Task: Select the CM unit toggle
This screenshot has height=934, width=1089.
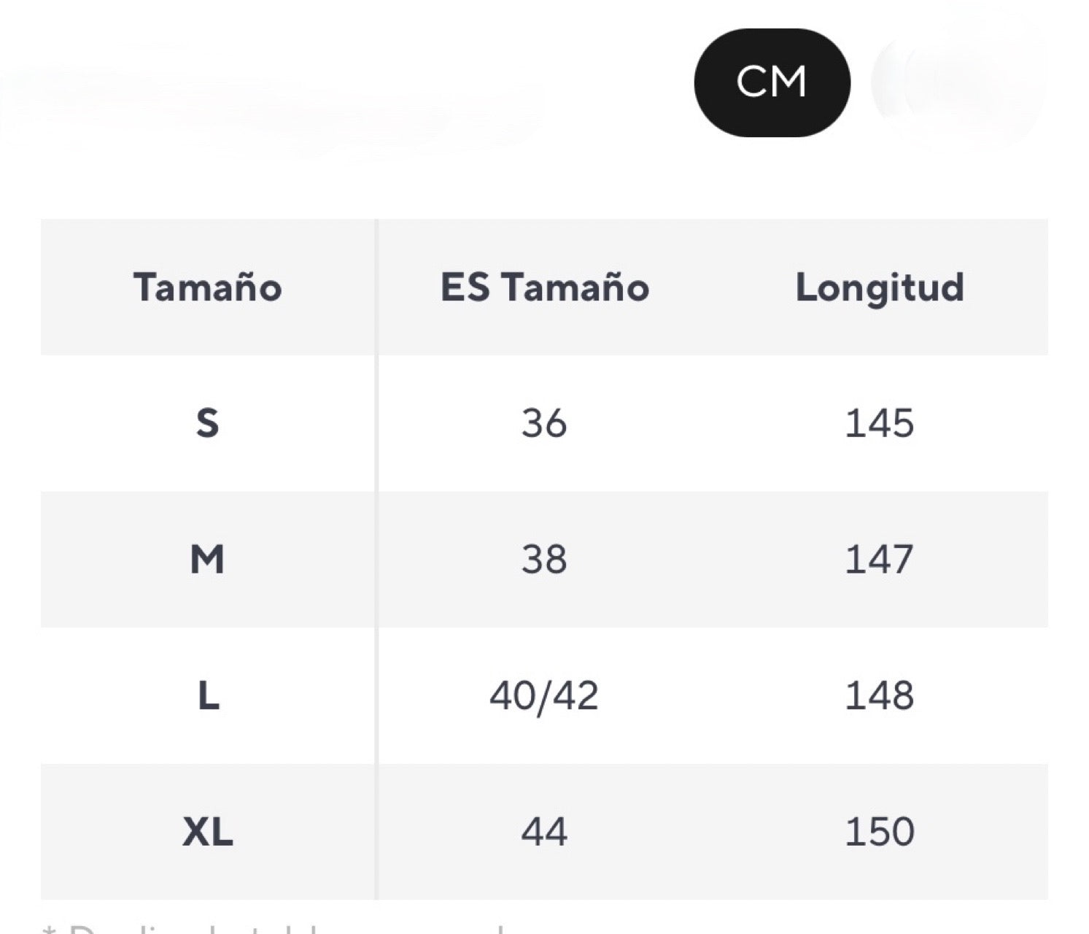Action: tap(772, 82)
